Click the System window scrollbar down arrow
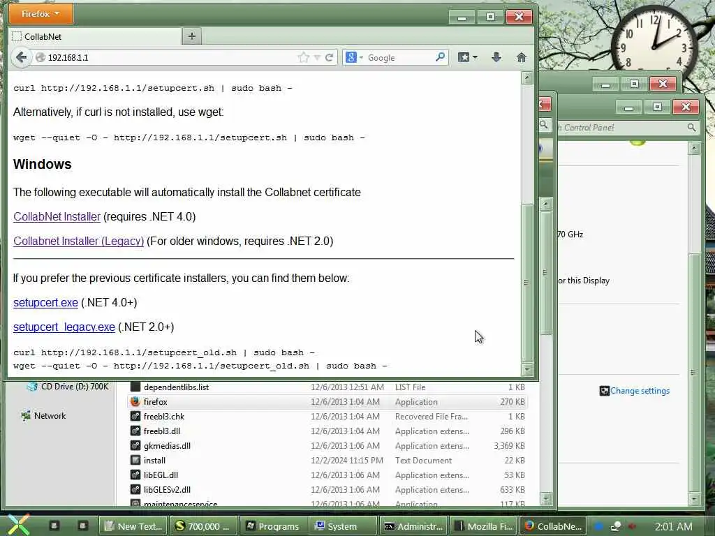 tap(693, 498)
